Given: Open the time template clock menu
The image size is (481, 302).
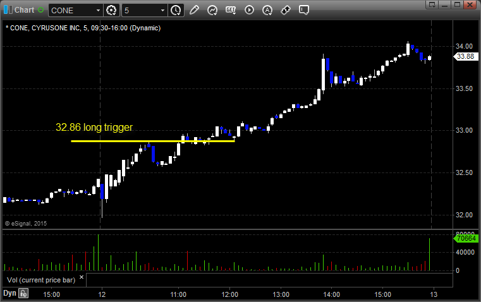Looking at the screenshot, I should click(176, 10).
